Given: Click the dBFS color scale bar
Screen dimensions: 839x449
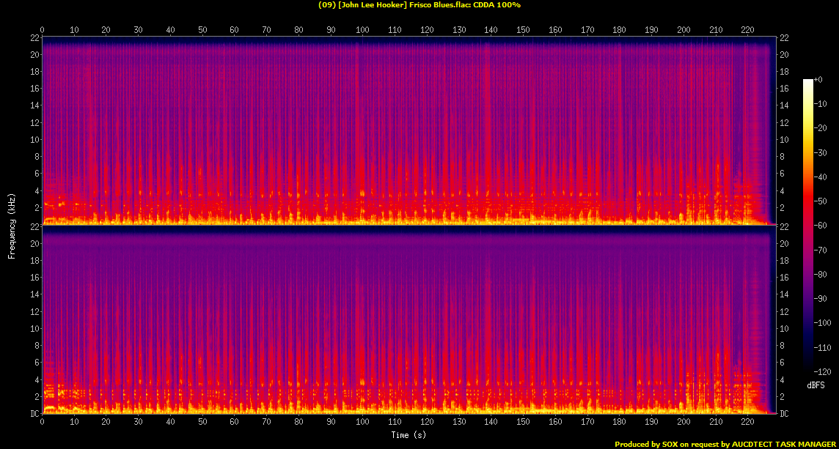Looking at the screenshot, I should pos(808,226).
